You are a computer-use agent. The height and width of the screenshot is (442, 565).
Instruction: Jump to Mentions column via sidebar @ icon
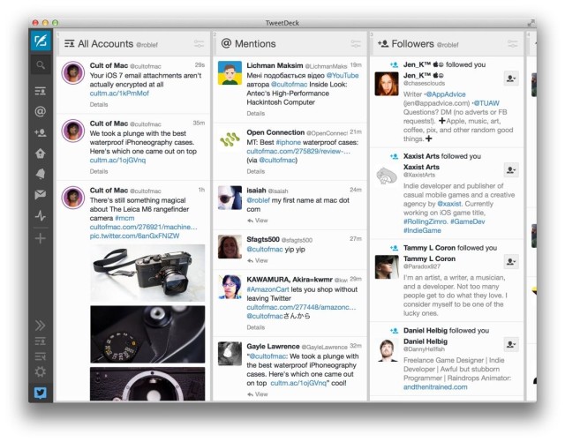coord(41,111)
